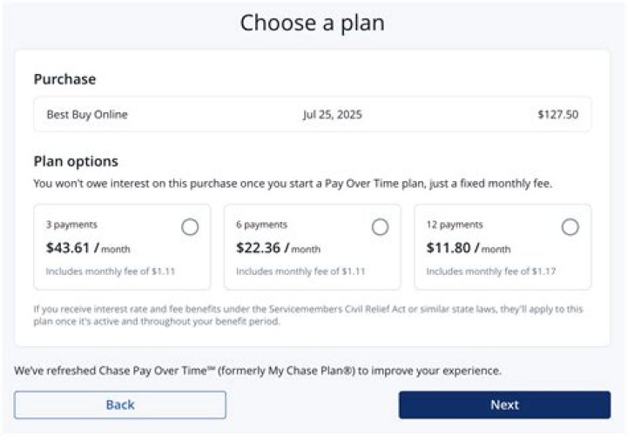Choose the 12 payments radio option
The width and height of the screenshot is (627, 436).
pos(570,227)
